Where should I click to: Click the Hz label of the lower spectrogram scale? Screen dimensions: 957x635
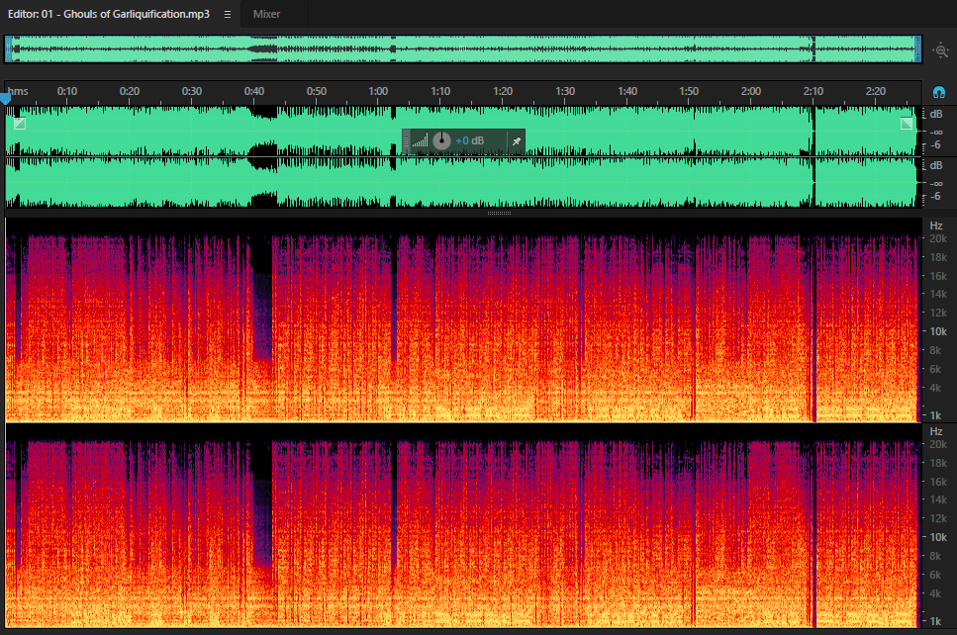click(936, 431)
